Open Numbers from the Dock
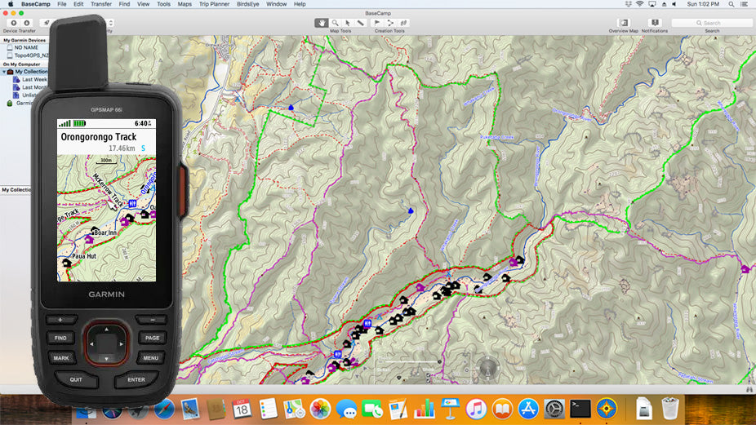This screenshot has width=756, height=425. tap(424, 409)
